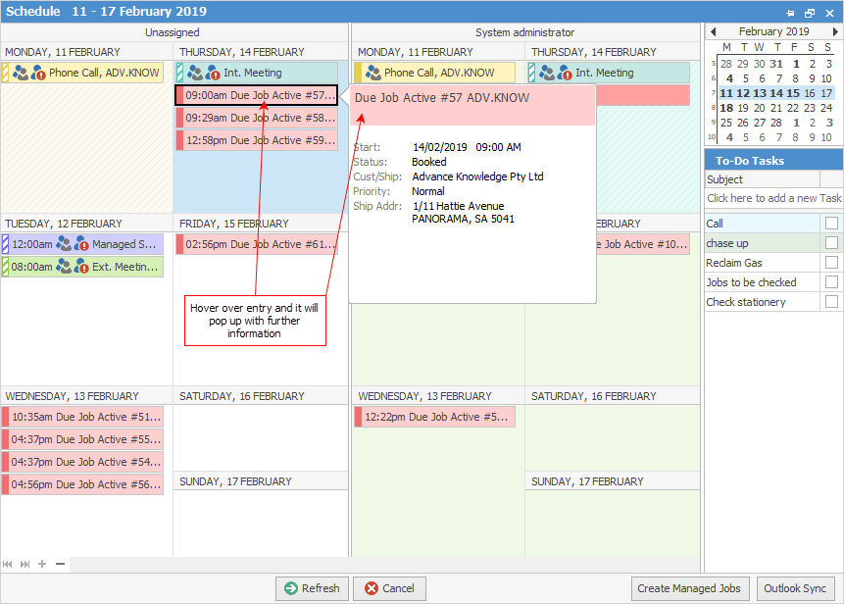Click the alert icon on Ext. Meeting
This screenshot has width=844, height=604.
[x=82, y=266]
